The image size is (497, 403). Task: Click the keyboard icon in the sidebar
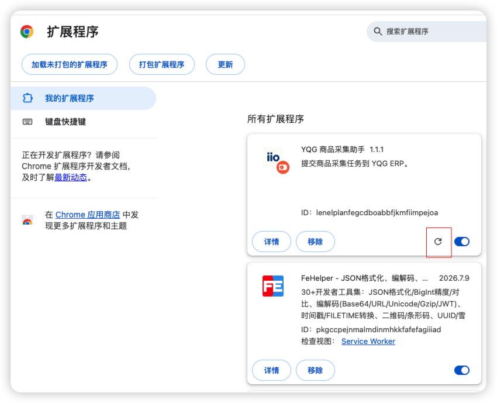pos(27,122)
